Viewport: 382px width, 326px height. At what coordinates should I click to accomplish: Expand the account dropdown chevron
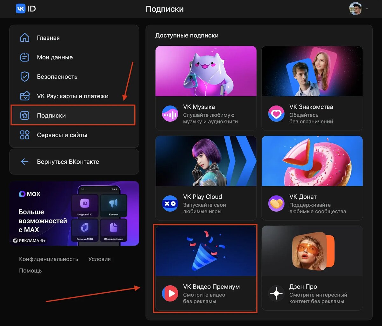pyautogui.click(x=367, y=9)
